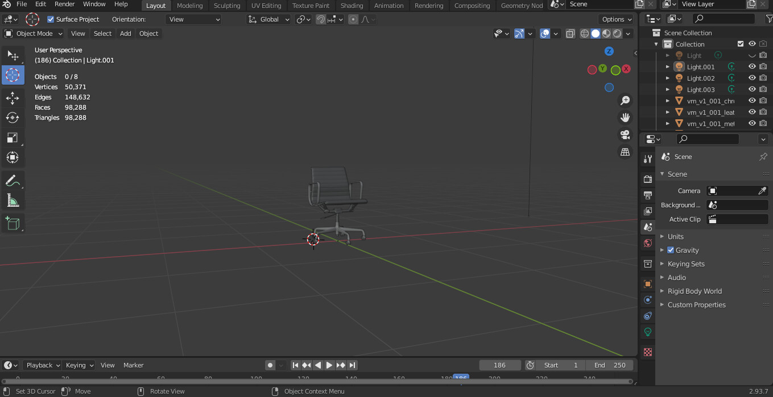
Task: Select the Add Cube tool
Action: click(13, 223)
